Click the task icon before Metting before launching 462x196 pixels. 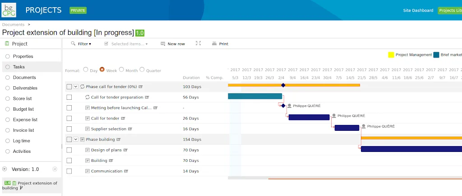click(87, 108)
